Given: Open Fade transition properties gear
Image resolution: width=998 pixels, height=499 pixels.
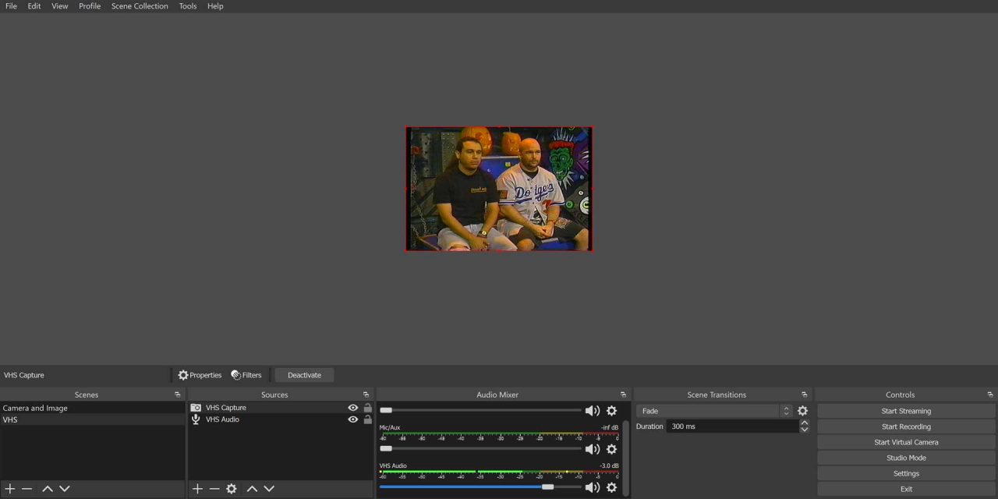Looking at the screenshot, I should click(802, 411).
